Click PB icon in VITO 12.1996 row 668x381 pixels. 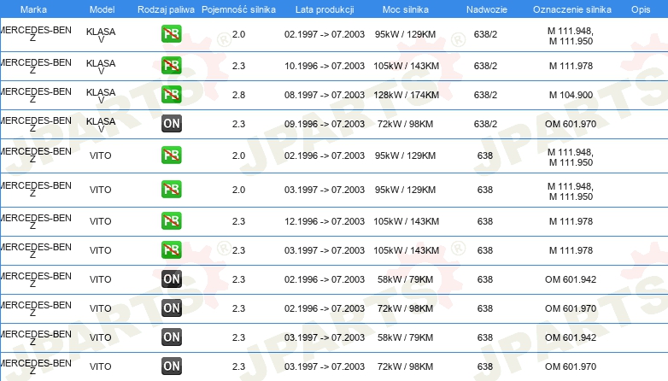pos(171,220)
